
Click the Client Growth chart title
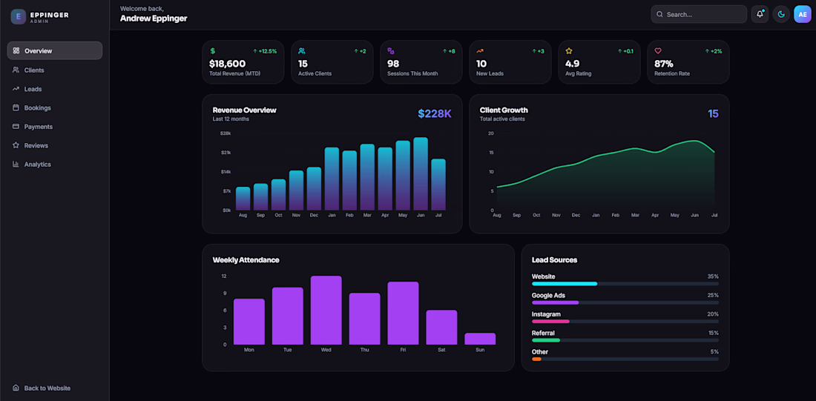pyautogui.click(x=504, y=110)
